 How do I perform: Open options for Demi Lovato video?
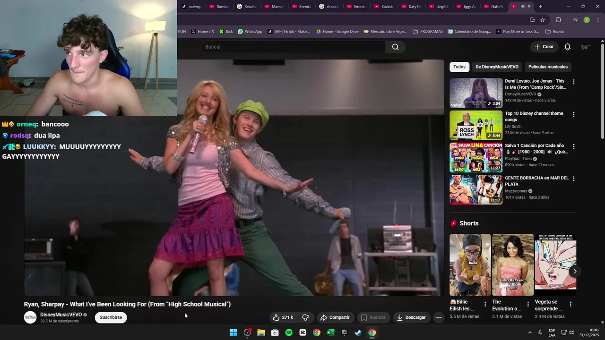pos(574,82)
